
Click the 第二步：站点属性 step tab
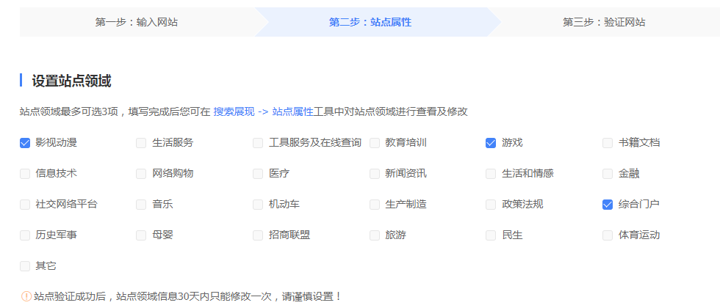(370, 22)
